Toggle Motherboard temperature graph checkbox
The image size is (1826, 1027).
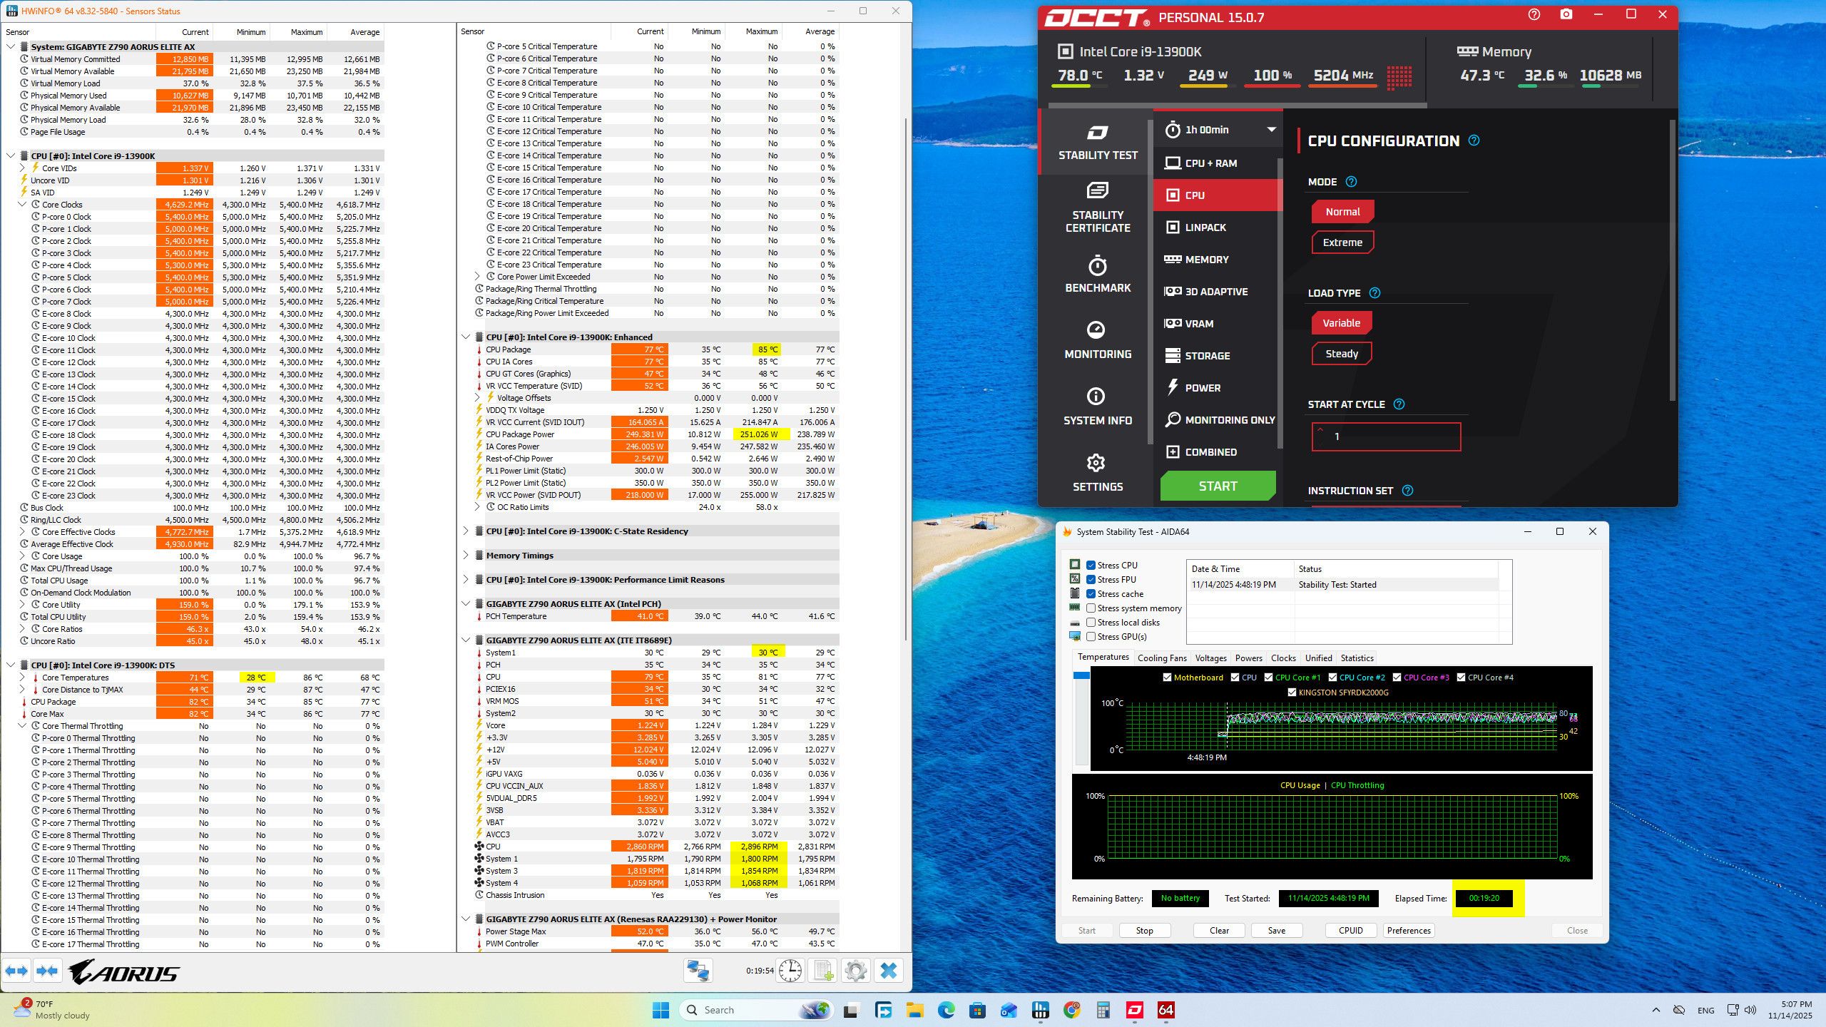(1167, 678)
